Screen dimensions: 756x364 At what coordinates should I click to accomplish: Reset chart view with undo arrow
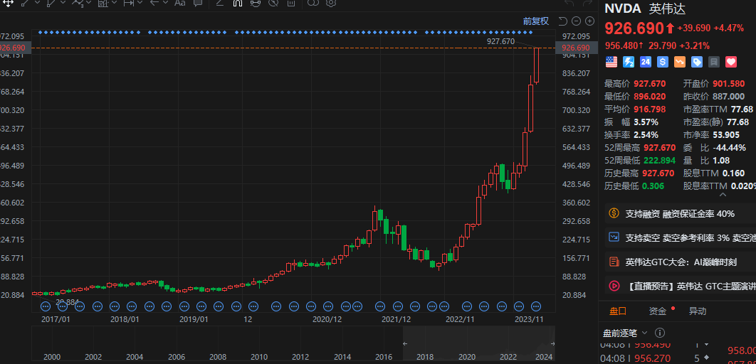point(562,21)
